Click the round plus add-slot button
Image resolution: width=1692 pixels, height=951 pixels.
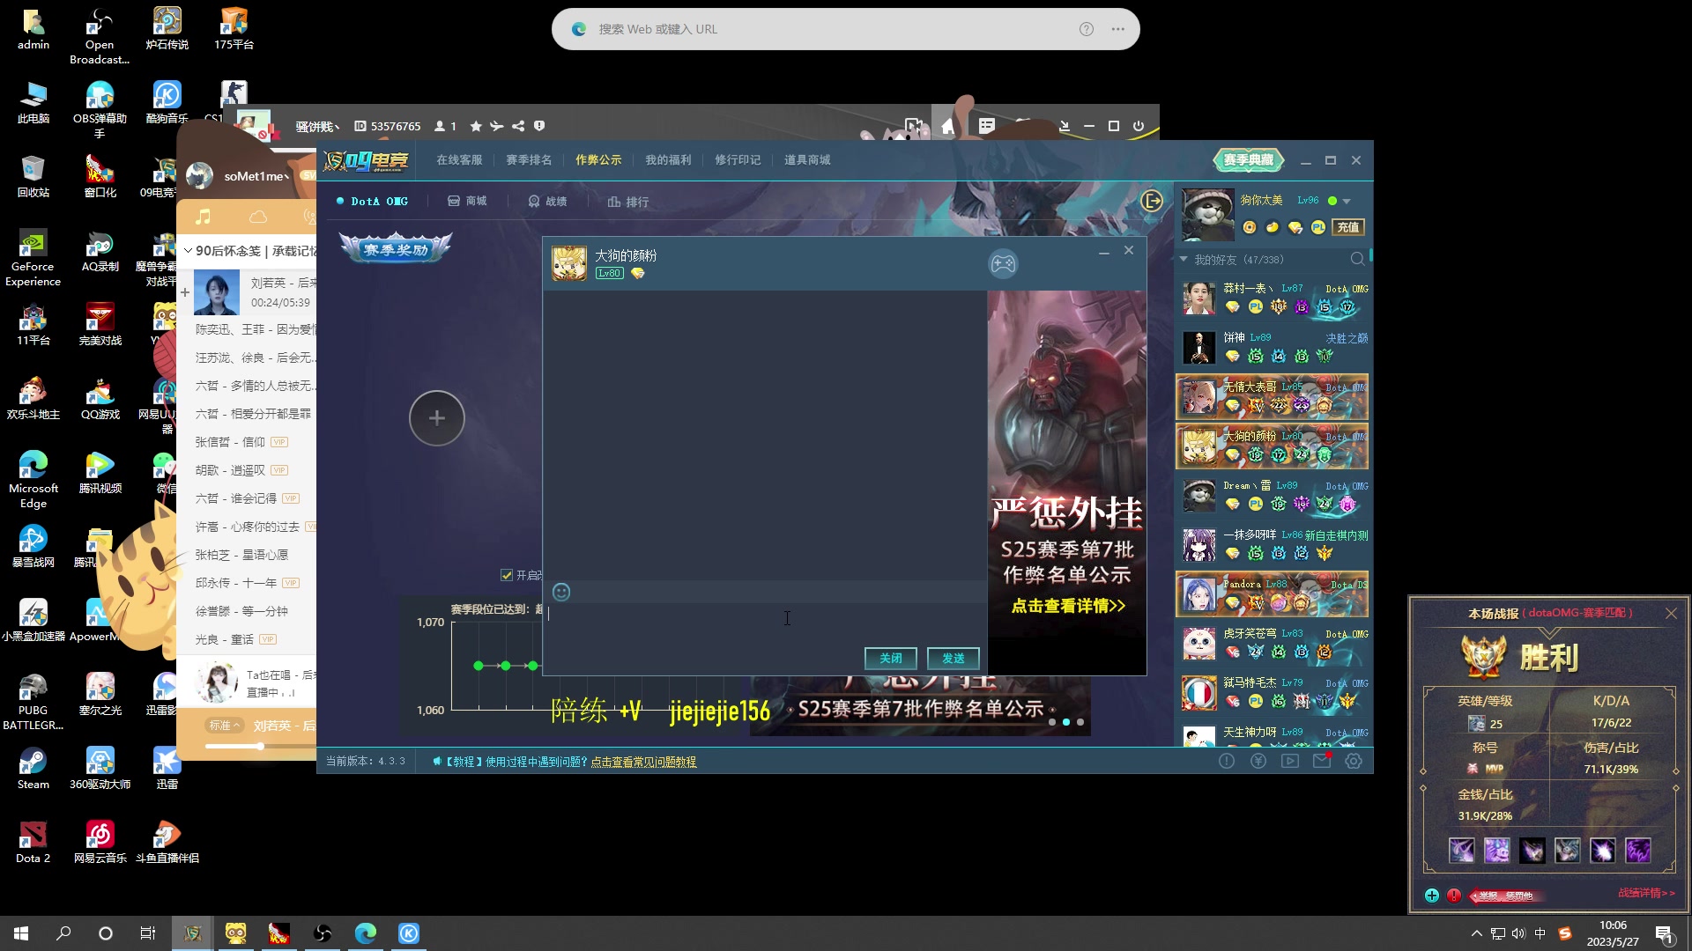[436, 418]
